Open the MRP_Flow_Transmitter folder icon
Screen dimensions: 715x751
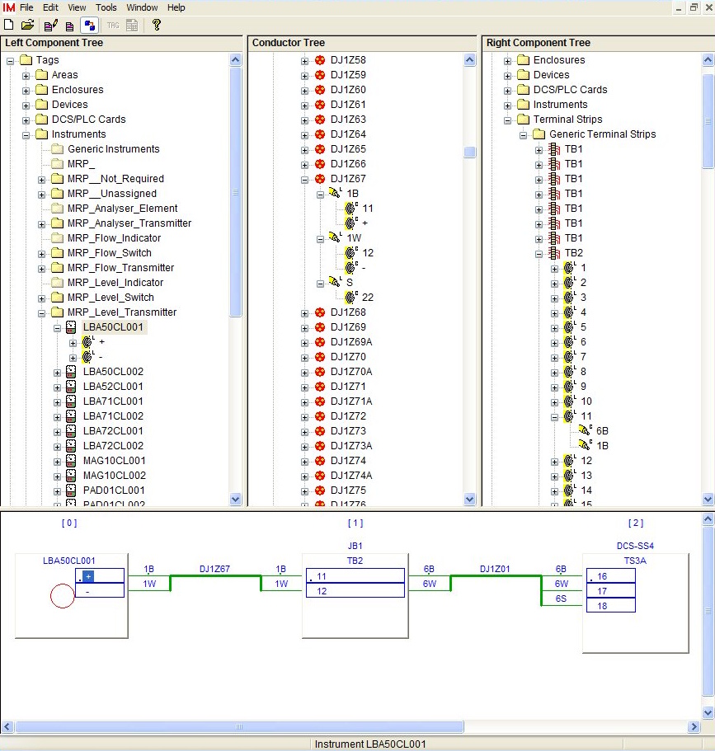(58, 267)
